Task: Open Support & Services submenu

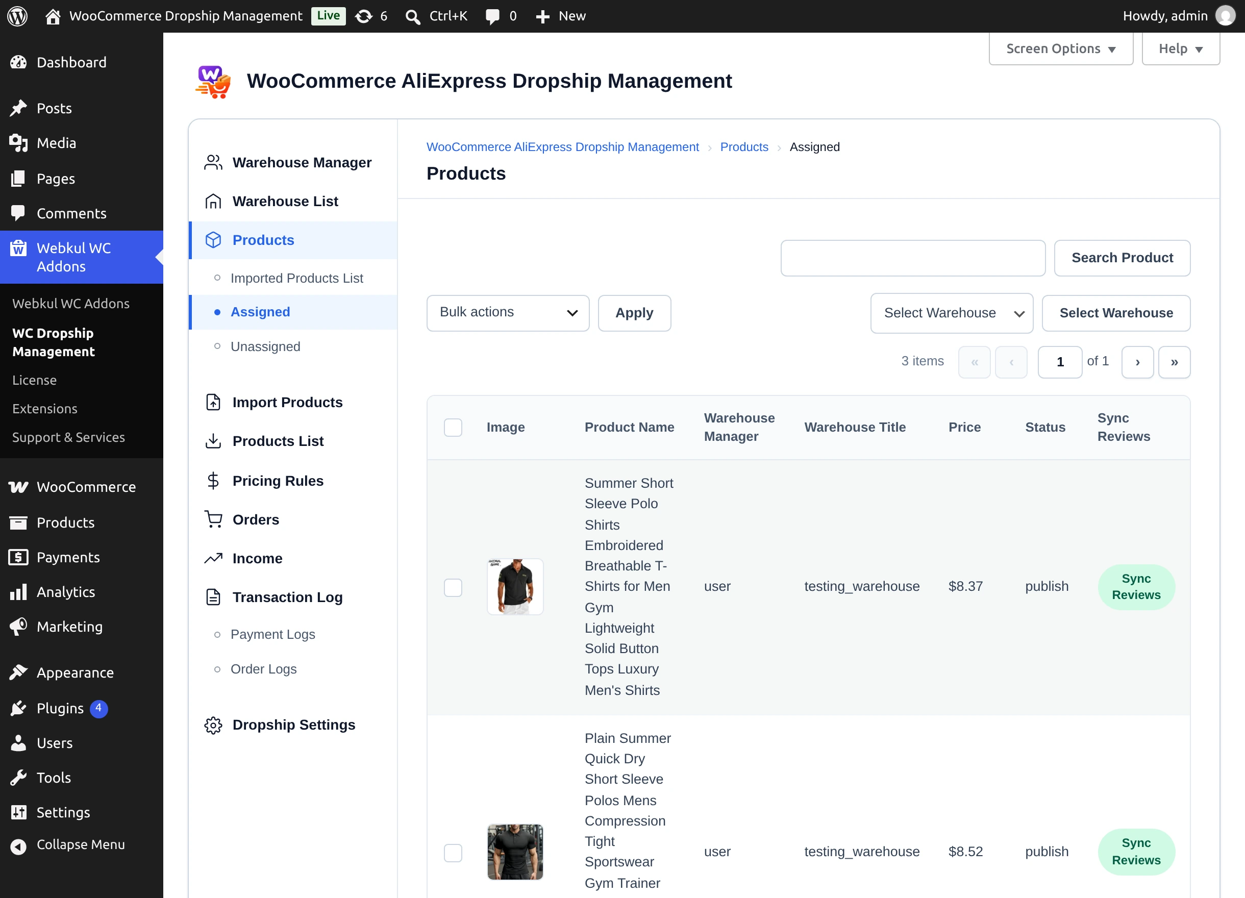Action: coord(68,437)
